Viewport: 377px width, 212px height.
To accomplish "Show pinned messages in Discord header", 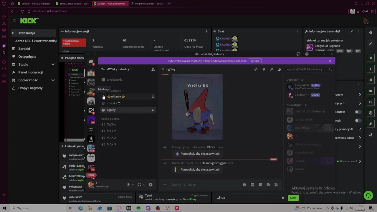I will pyautogui.click(x=272, y=69).
